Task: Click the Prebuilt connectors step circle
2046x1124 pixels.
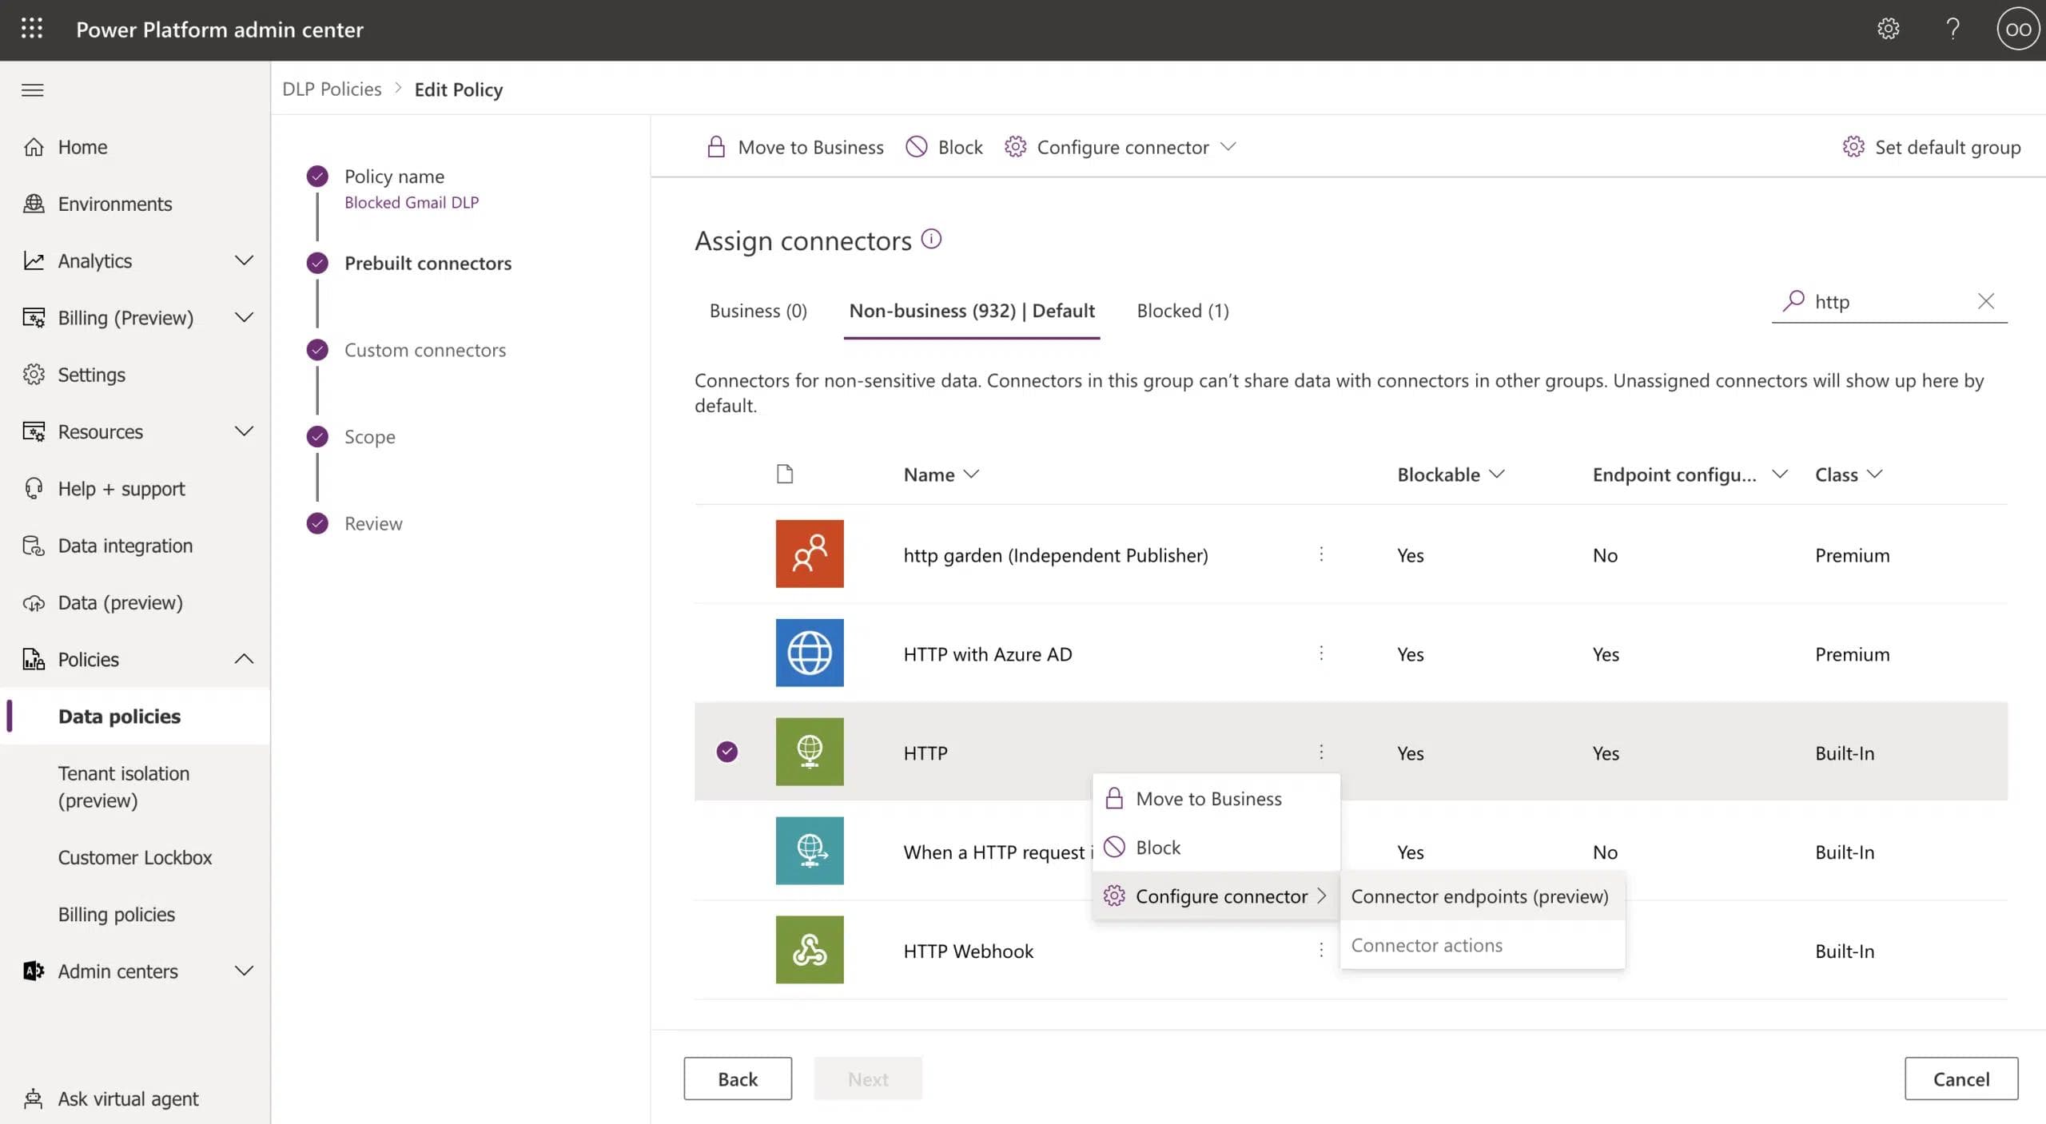Action: pyautogui.click(x=317, y=263)
